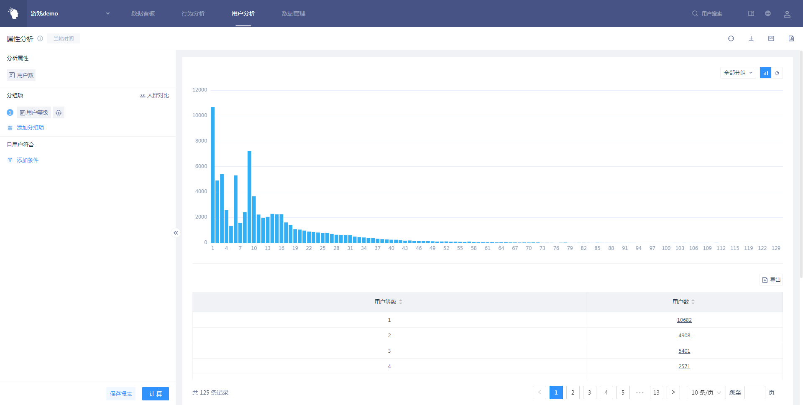The height and width of the screenshot is (405, 803).
Task: Switch to bar chart view
Action: 765,73
